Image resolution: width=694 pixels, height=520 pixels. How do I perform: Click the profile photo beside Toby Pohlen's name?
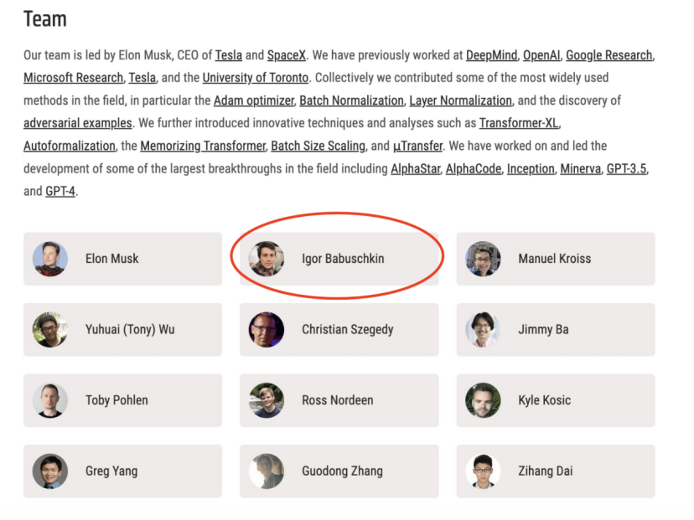(x=50, y=400)
